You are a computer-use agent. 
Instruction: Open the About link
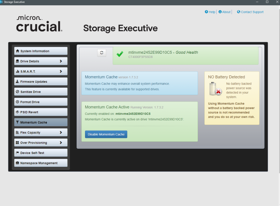point(226,12)
